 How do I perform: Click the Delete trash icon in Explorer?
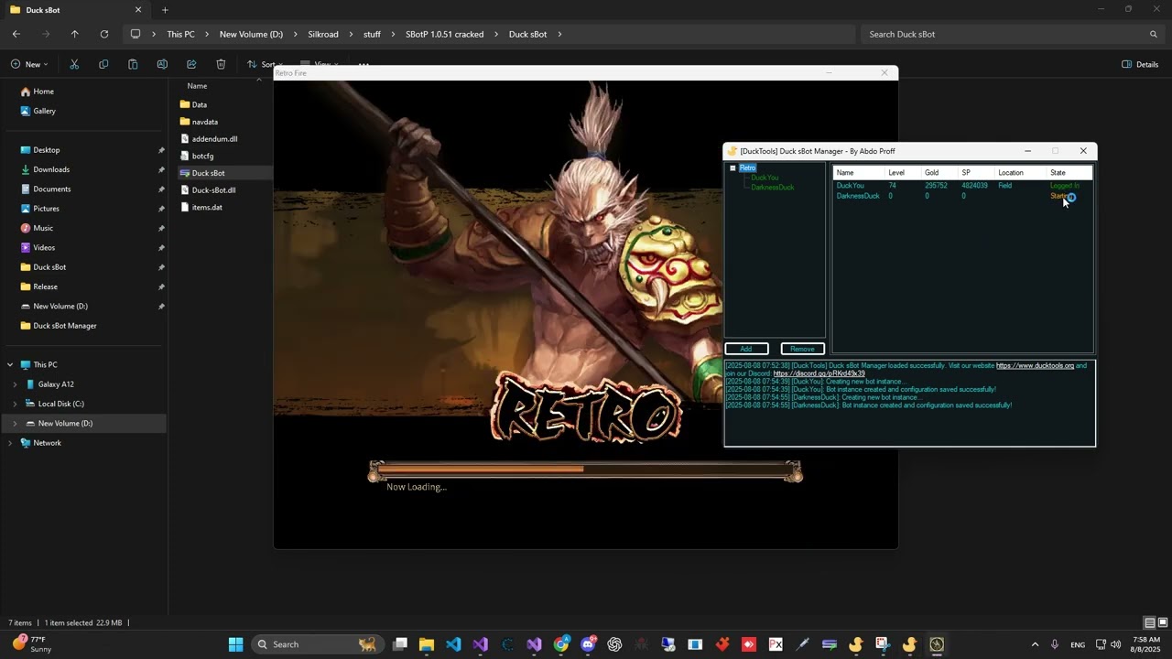click(221, 64)
